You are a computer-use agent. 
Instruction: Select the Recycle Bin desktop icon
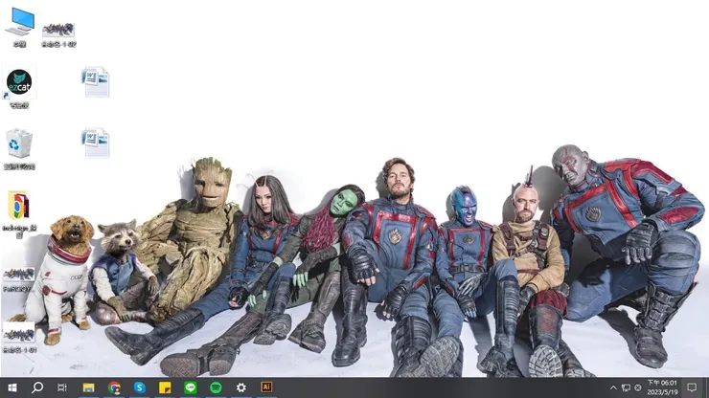tap(19, 144)
